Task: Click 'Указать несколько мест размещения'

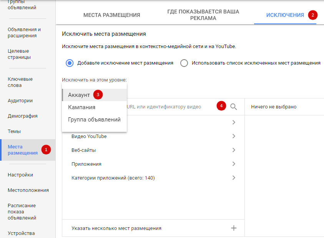Action: pos(116,228)
